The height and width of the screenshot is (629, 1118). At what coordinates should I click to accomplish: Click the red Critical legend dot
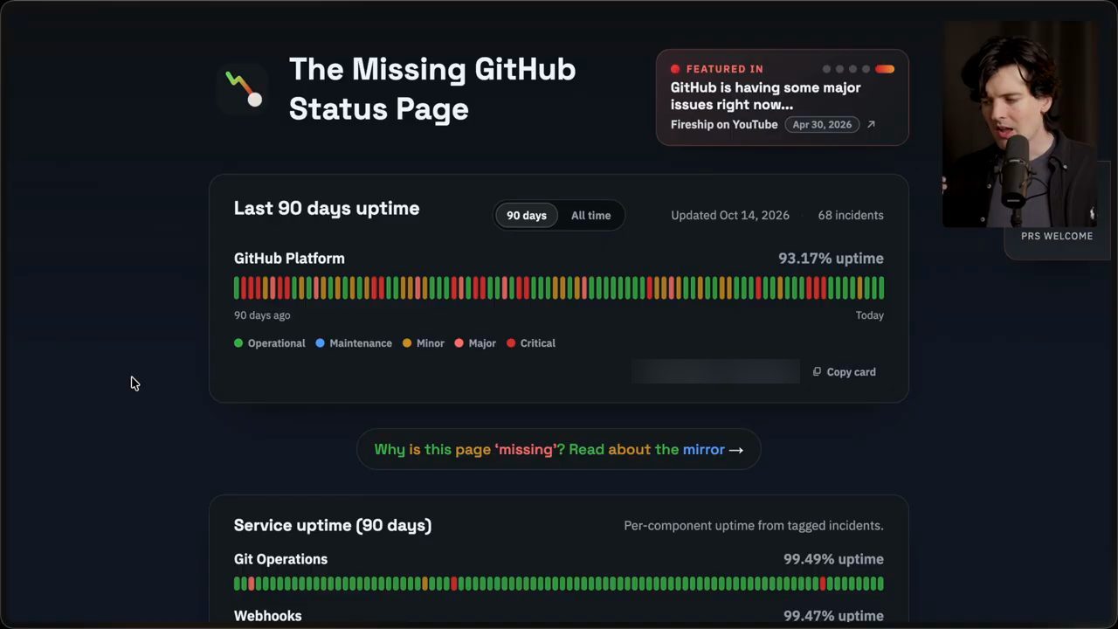[511, 343]
